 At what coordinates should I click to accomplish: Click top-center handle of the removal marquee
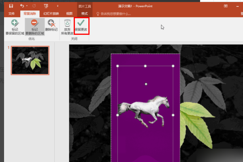tap(145, 66)
